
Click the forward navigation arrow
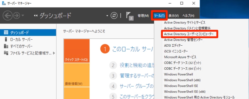[x=16, y=16]
